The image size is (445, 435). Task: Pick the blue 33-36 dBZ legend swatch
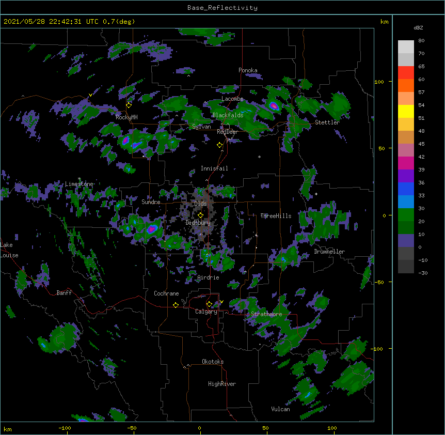coord(406,189)
